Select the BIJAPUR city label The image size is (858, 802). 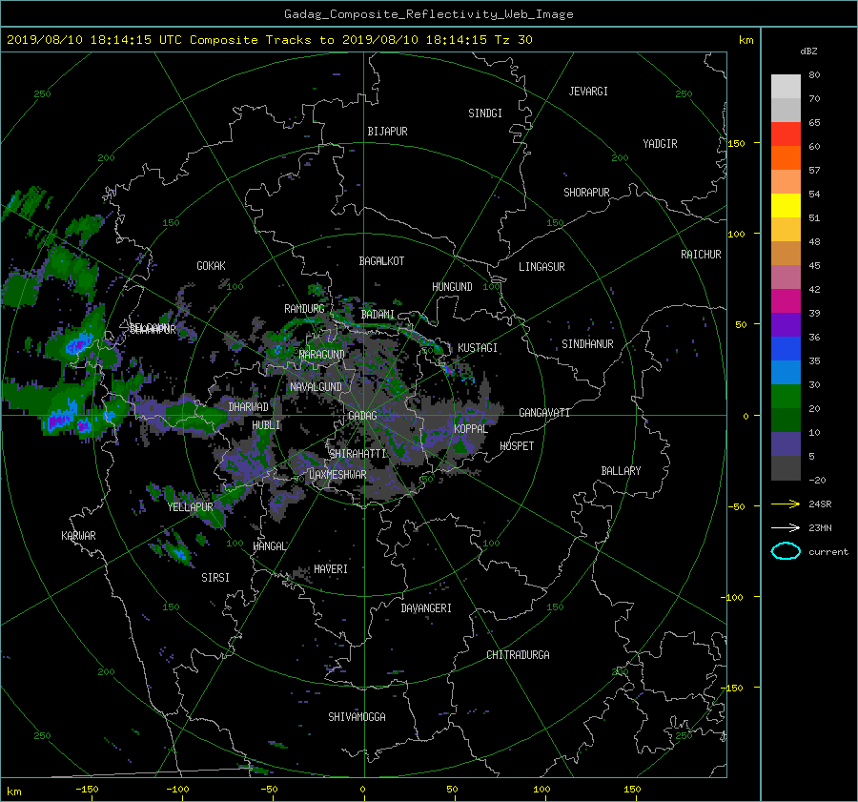[387, 132]
